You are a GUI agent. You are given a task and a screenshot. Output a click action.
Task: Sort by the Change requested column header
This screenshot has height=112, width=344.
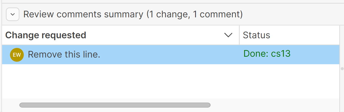[x=46, y=35]
